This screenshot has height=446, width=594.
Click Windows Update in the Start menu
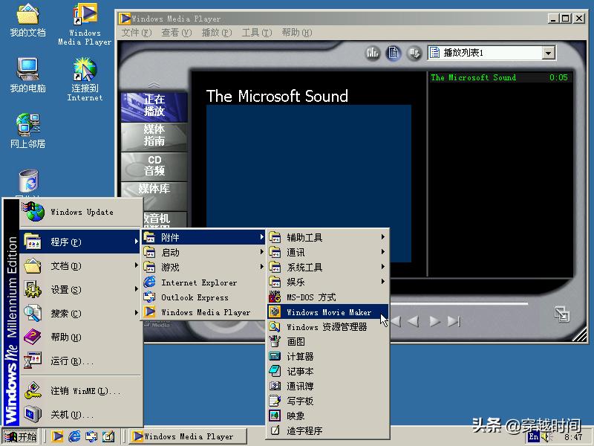click(82, 211)
